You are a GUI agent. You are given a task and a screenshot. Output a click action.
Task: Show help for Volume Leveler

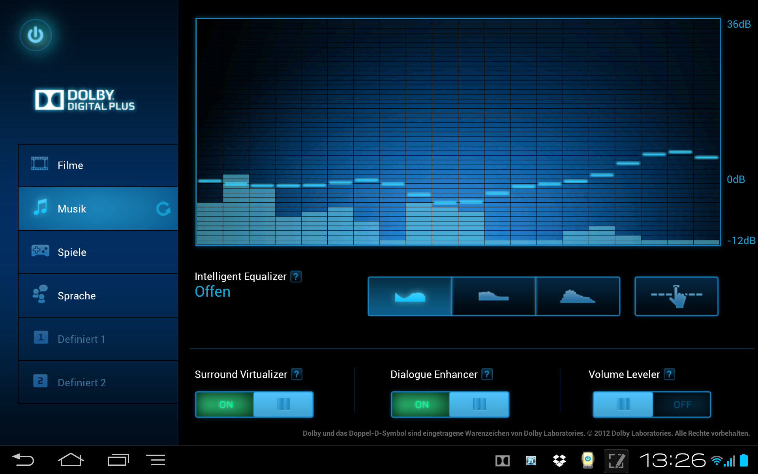point(669,374)
